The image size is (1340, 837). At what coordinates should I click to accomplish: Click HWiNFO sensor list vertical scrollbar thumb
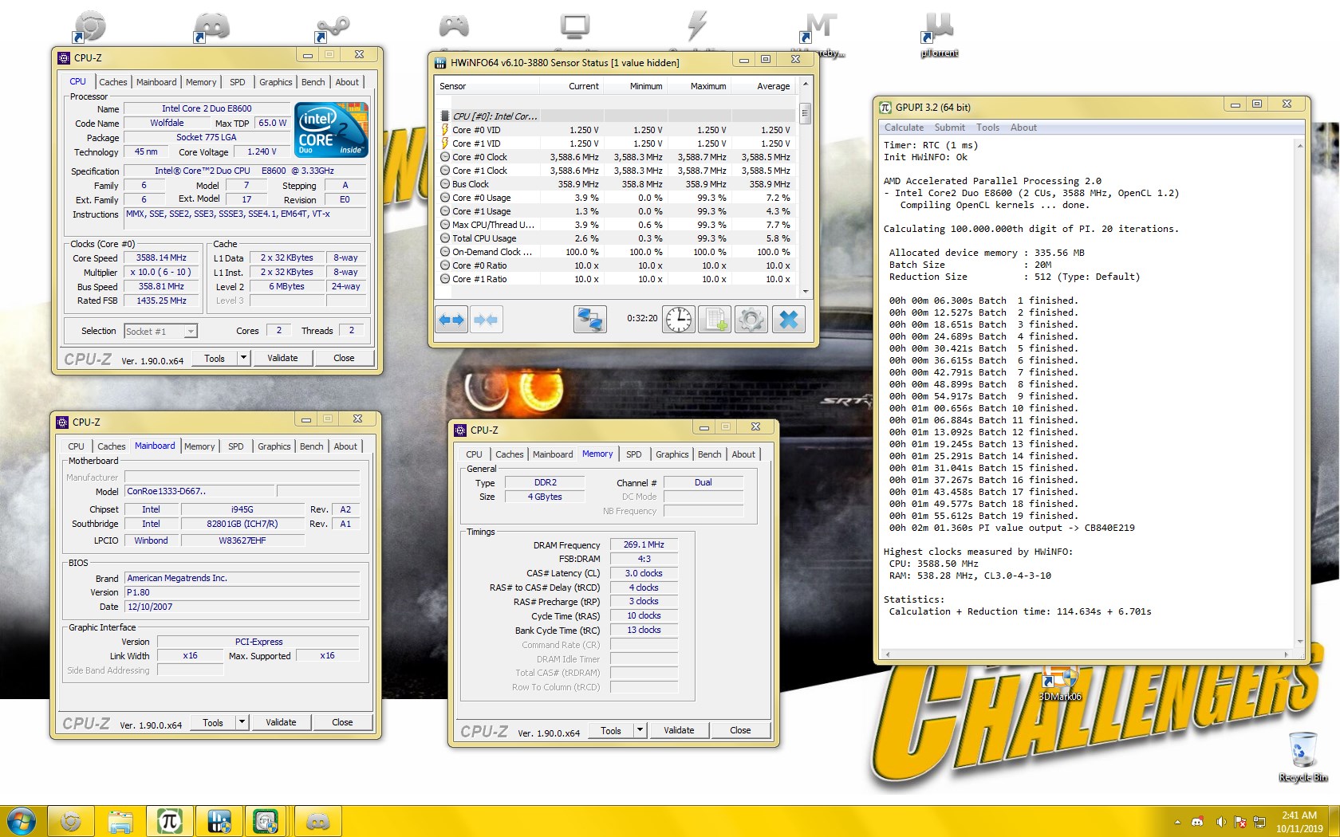[x=805, y=113]
